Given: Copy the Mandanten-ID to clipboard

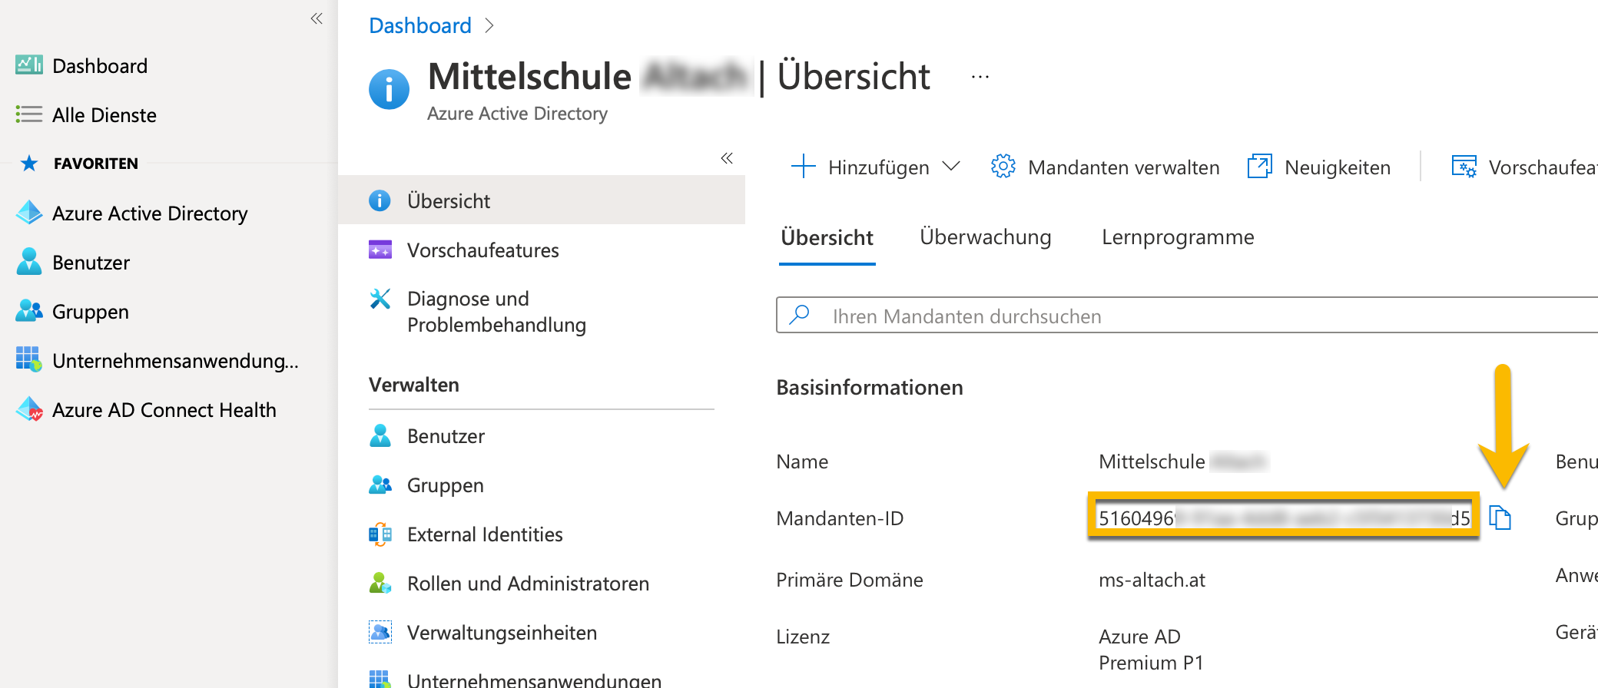Looking at the screenshot, I should click(1500, 518).
